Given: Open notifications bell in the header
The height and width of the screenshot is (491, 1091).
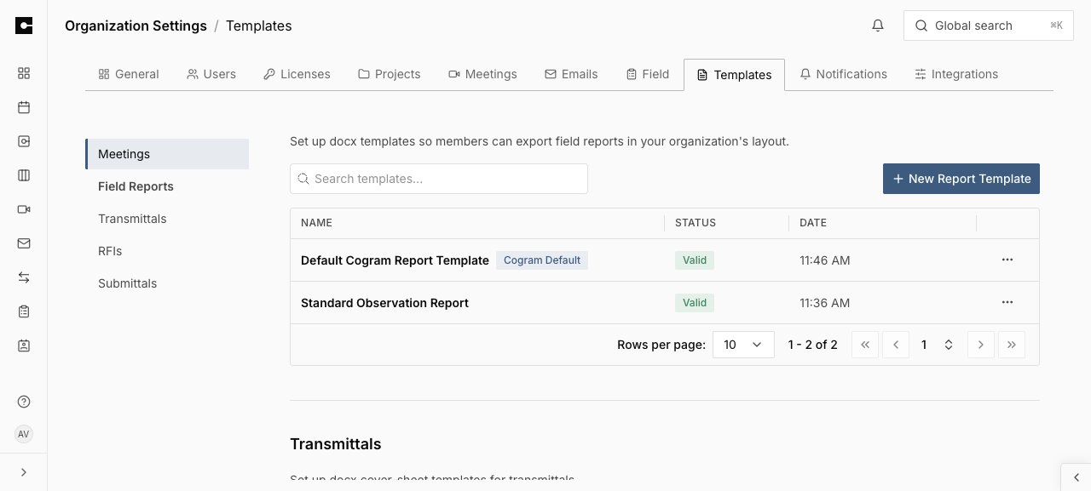Looking at the screenshot, I should coord(878,26).
